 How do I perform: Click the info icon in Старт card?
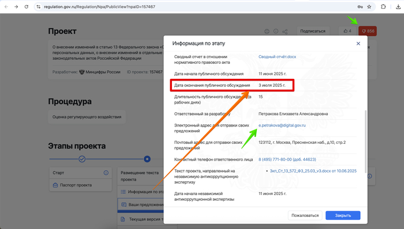106,173
